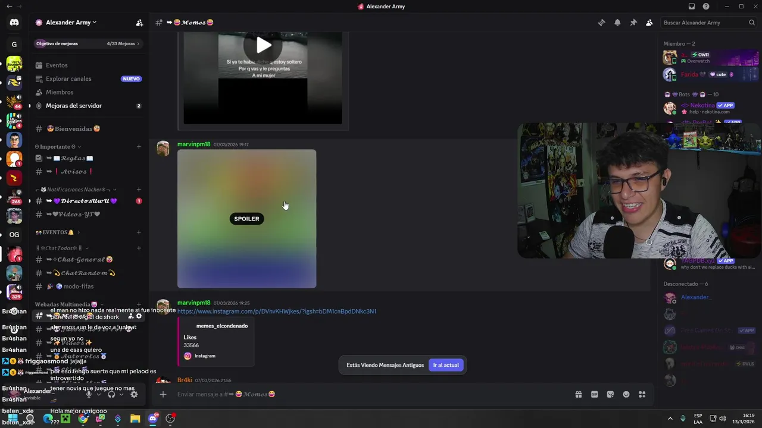Open Mejoras del servidor
This screenshot has width=762, height=428.
point(88,106)
